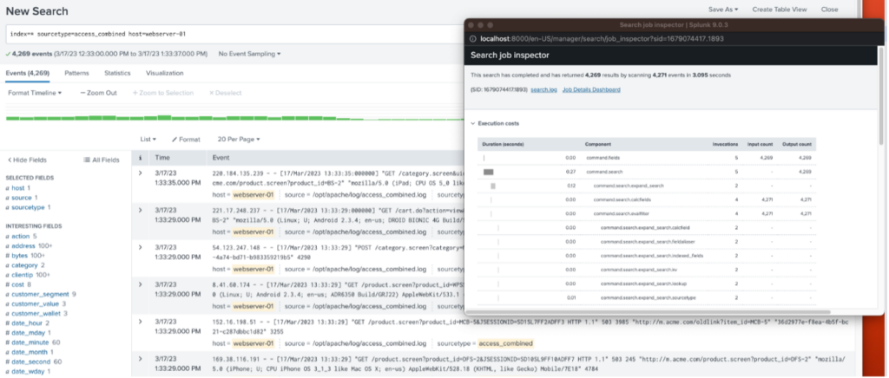The height and width of the screenshot is (378, 889).
Task: Open the No Event Sampling dropdown
Action: (249, 54)
